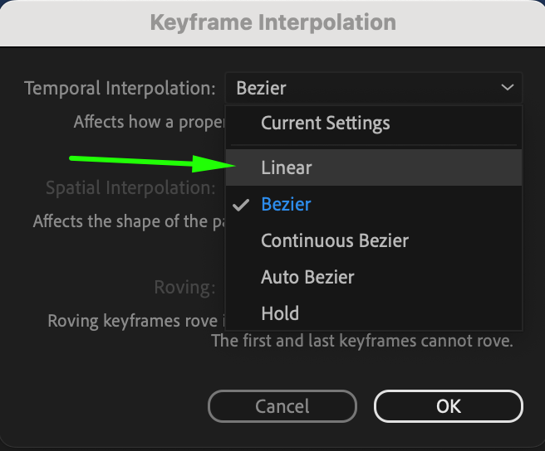Click the Temporal Interpolation label
545x451 pixels.
point(120,88)
